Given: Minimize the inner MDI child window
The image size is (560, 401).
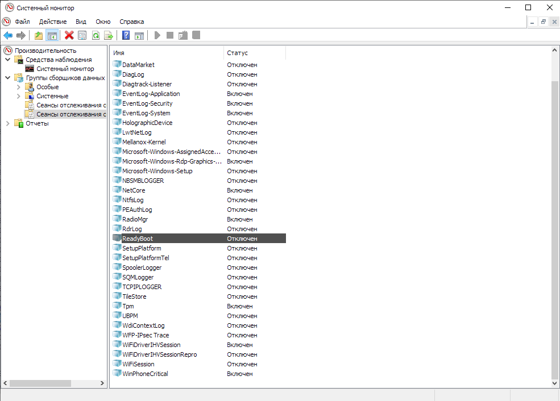Looking at the screenshot, I should tap(532, 22).
